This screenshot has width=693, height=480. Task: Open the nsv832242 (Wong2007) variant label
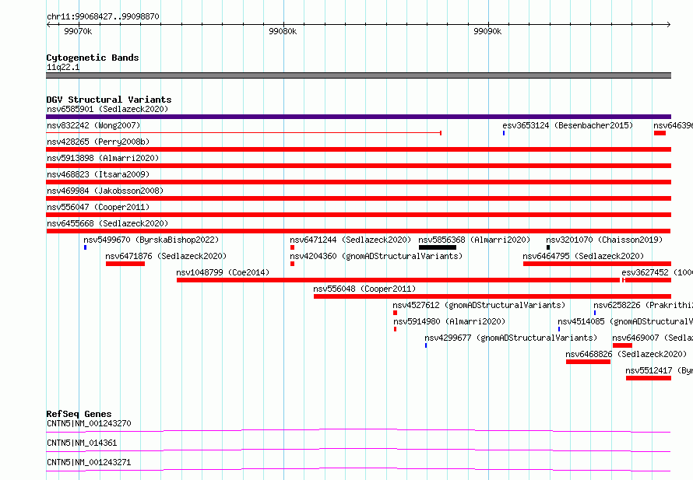93,125
